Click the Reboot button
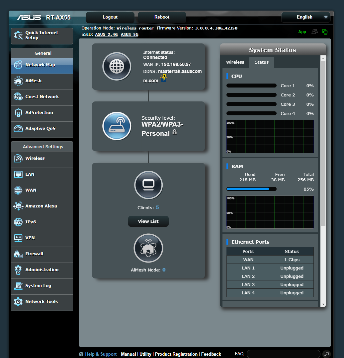Viewport: 344px width, 358px height. coord(162,17)
